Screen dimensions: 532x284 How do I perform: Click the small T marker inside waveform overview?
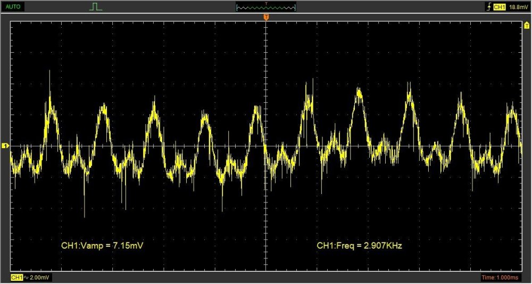[x=266, y=4]
